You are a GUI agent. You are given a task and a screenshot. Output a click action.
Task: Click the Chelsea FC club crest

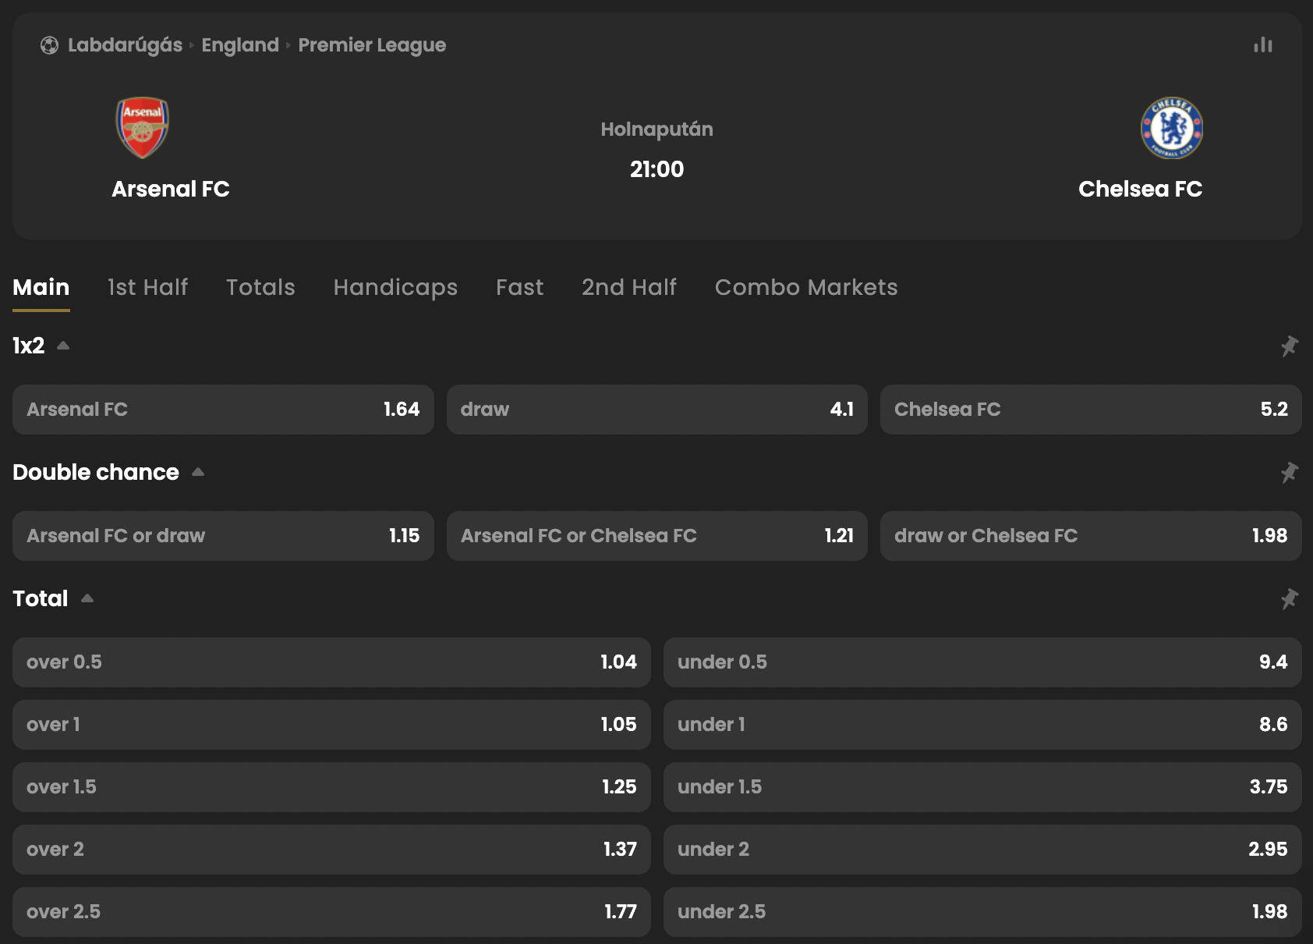[x=1171, y=128]
